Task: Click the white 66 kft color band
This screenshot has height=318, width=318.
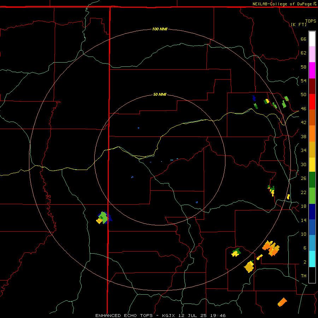Action: click(312, 39)
